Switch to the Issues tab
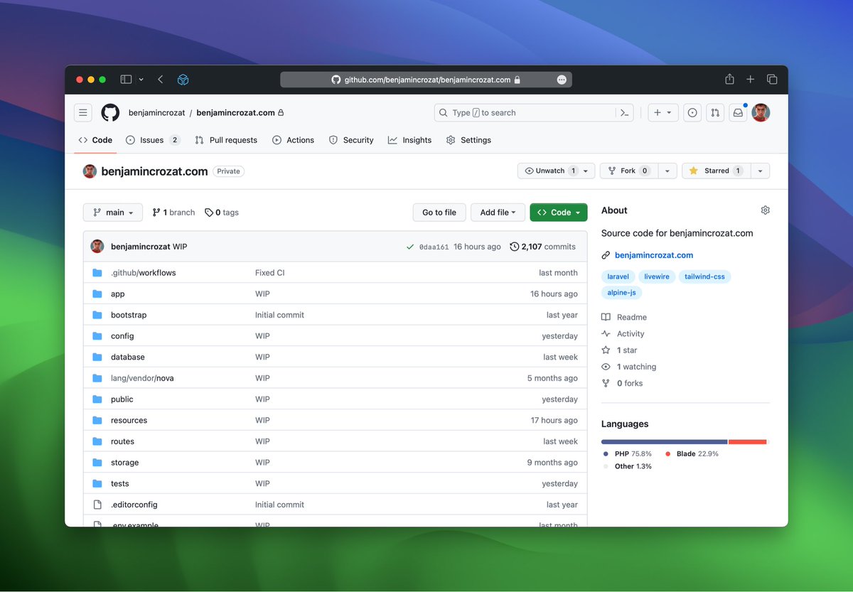The width and height of the screenshot is (853, 592). 153,140
